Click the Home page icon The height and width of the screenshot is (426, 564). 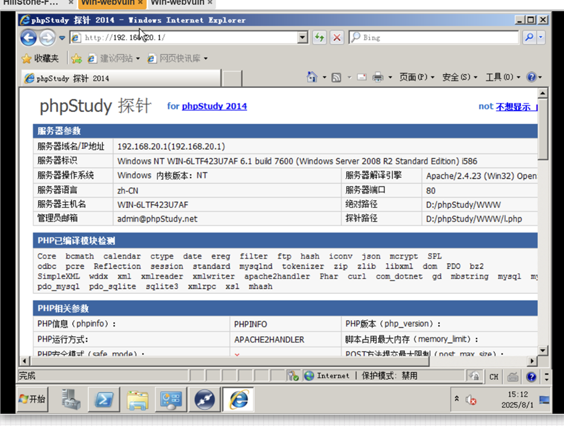pyautogui.click(x=312, y=77)
